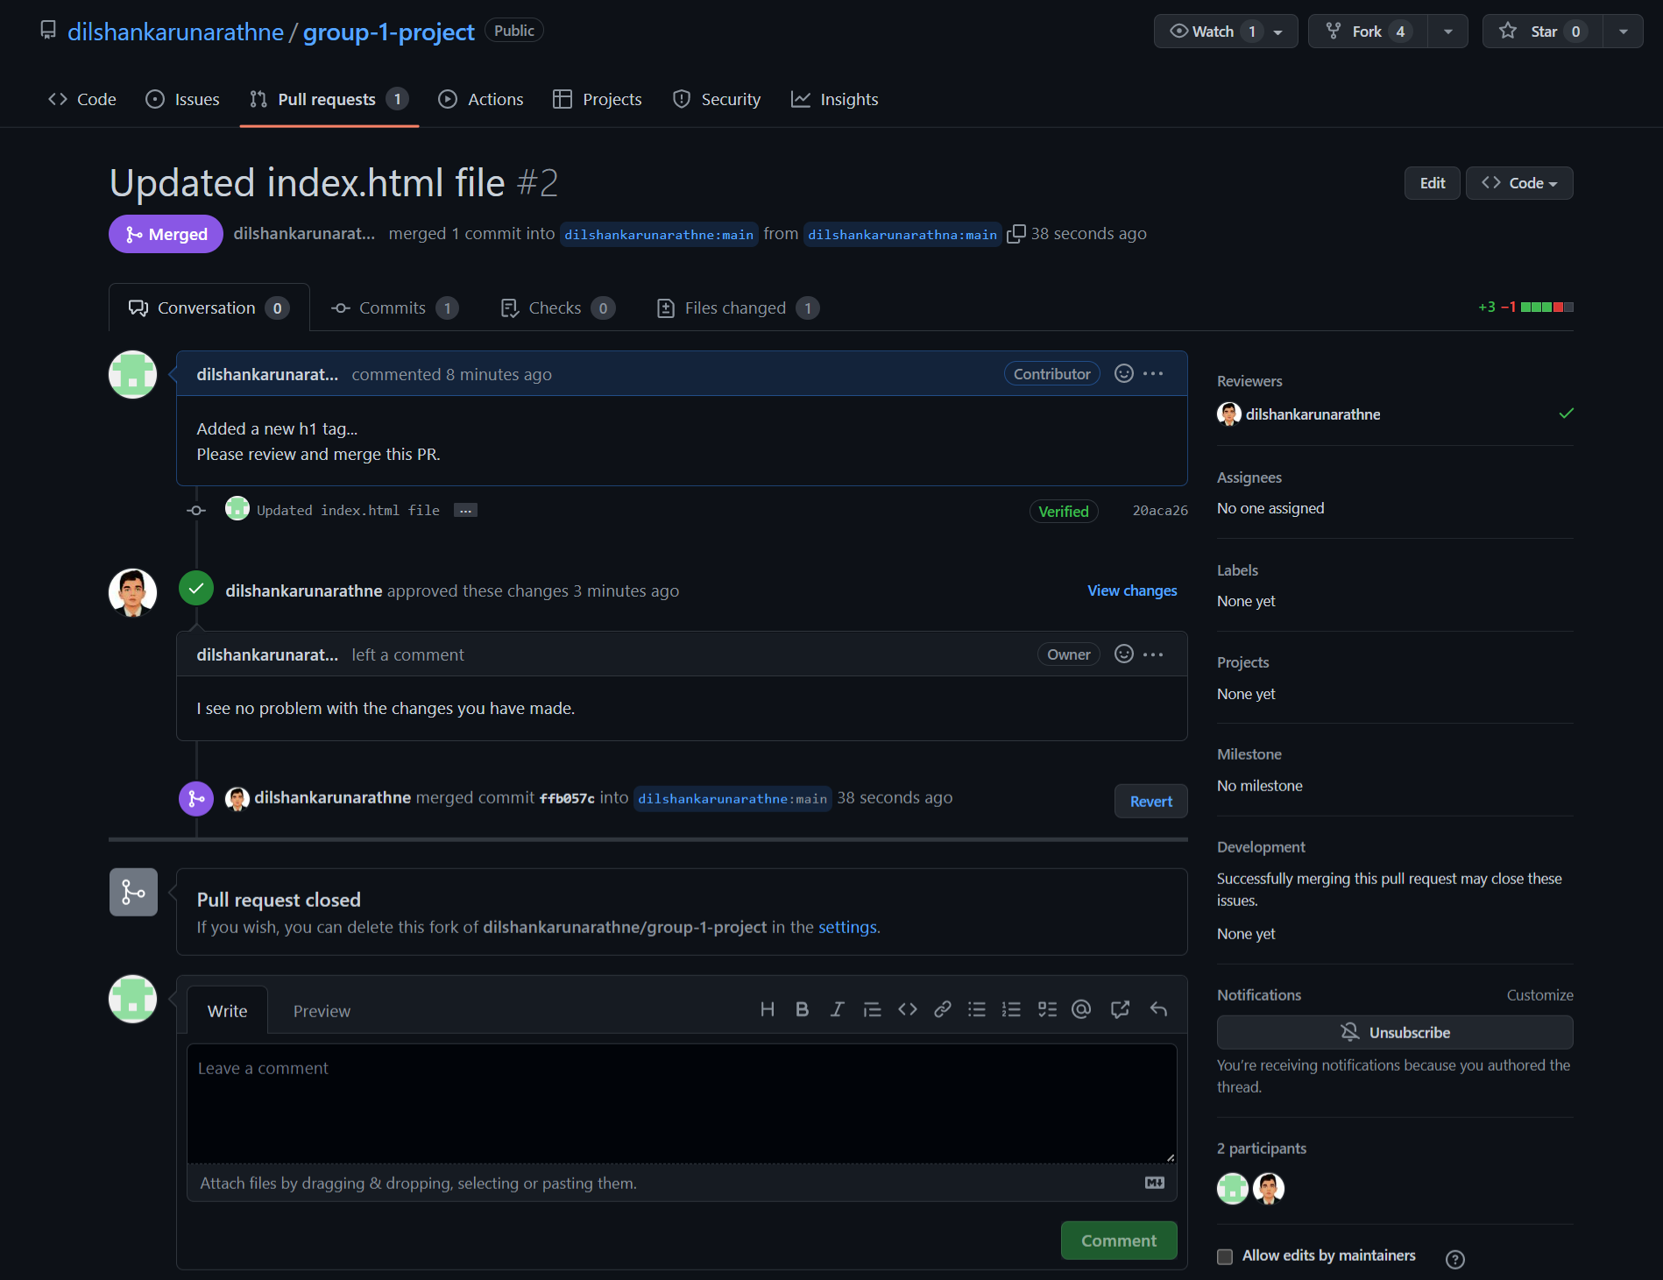Switch to the Preview tab in editor
This screenshot has height=1280, width=1663.
tap(322, 1011)
